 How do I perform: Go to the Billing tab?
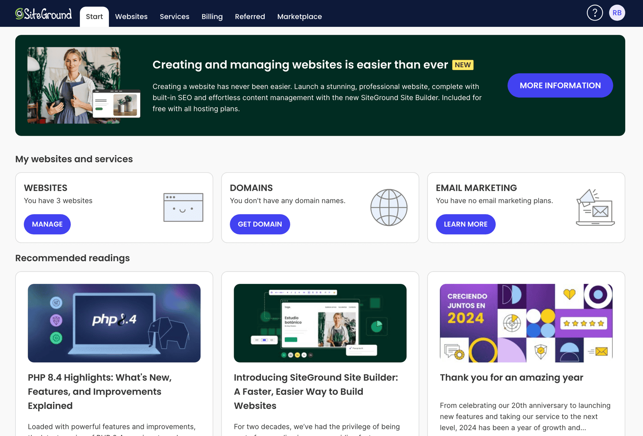click(x=212, y=16)
